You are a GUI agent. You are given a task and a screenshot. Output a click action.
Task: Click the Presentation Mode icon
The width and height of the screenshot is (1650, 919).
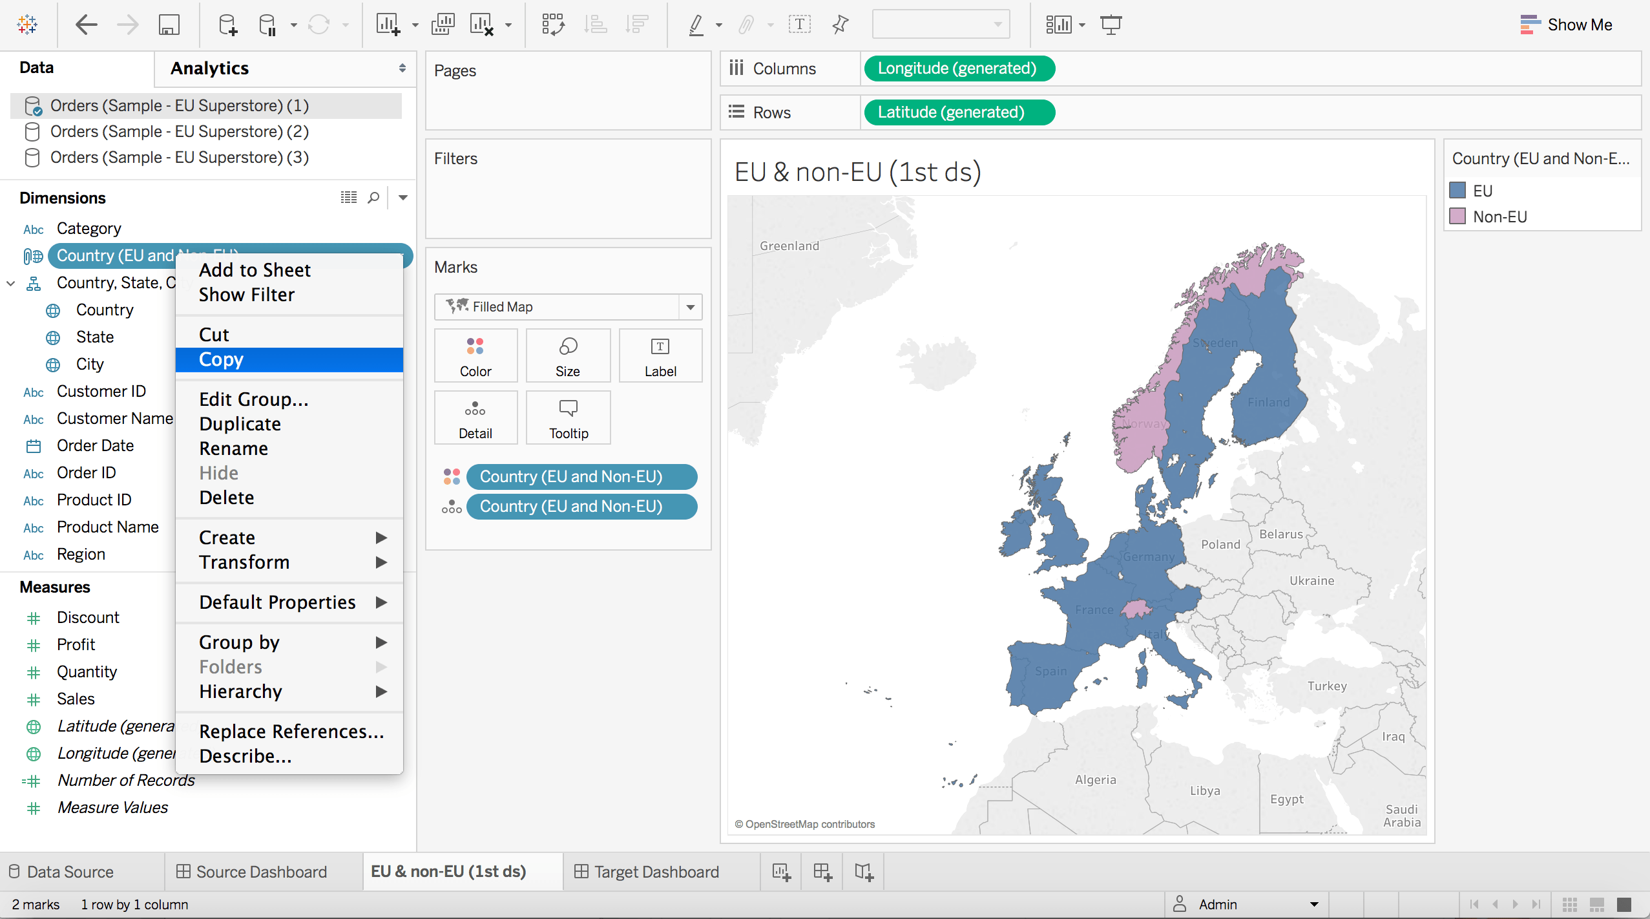coord(1111,25)
